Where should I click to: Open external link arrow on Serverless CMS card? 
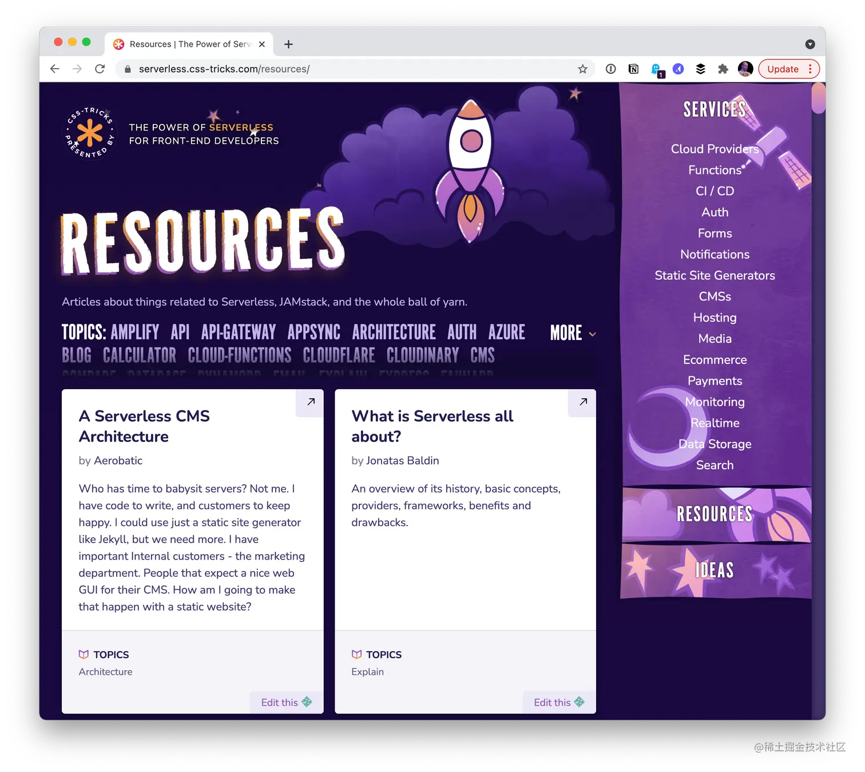tap(311, 402)
